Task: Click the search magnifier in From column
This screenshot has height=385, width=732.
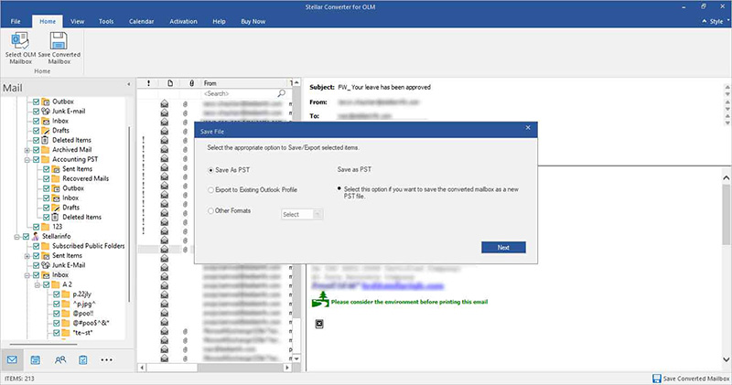Action: click(x=281, y=93)
